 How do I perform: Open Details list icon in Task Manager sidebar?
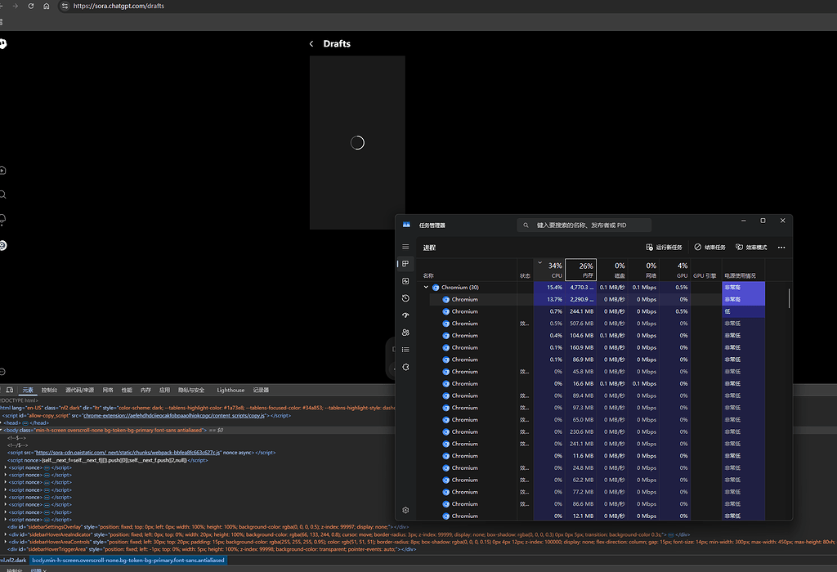(405, 350)
